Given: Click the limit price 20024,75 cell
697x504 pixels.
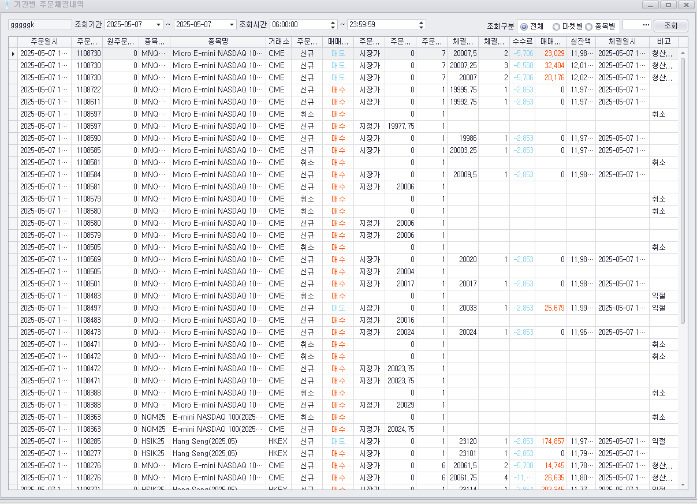Looking at the screenshot, I should (x=400, y=430).
